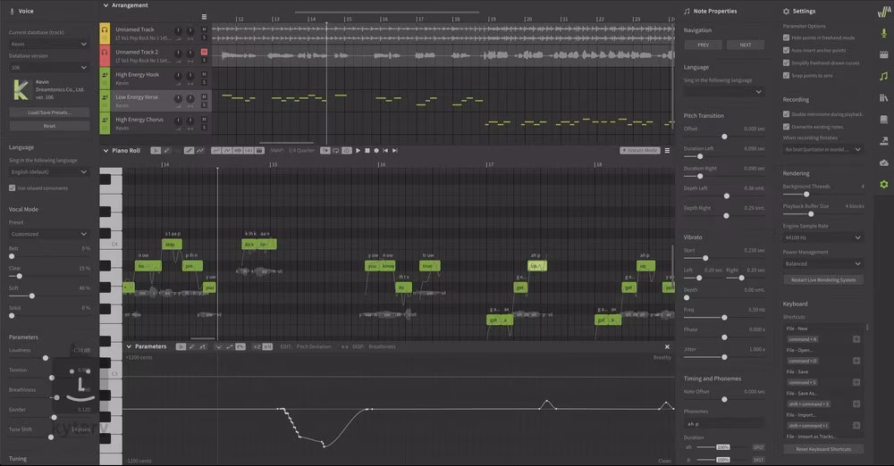The image size is (894, 466).
Task: Click the Background Threads slider handle
Action: point(807,194)
